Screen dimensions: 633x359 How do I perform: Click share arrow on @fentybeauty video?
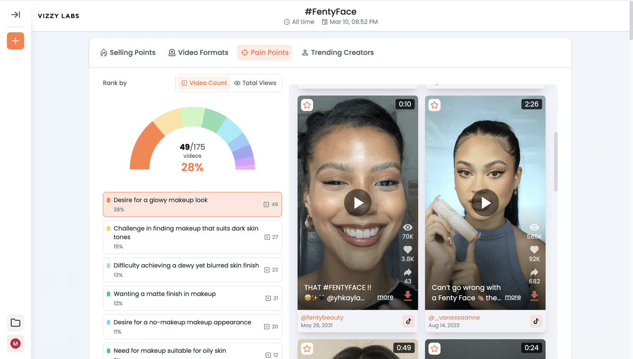click(407, 272)
